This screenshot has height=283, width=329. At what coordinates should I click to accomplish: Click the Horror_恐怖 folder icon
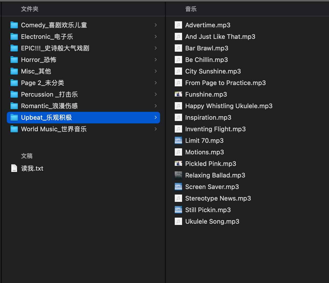coord(14,60)
